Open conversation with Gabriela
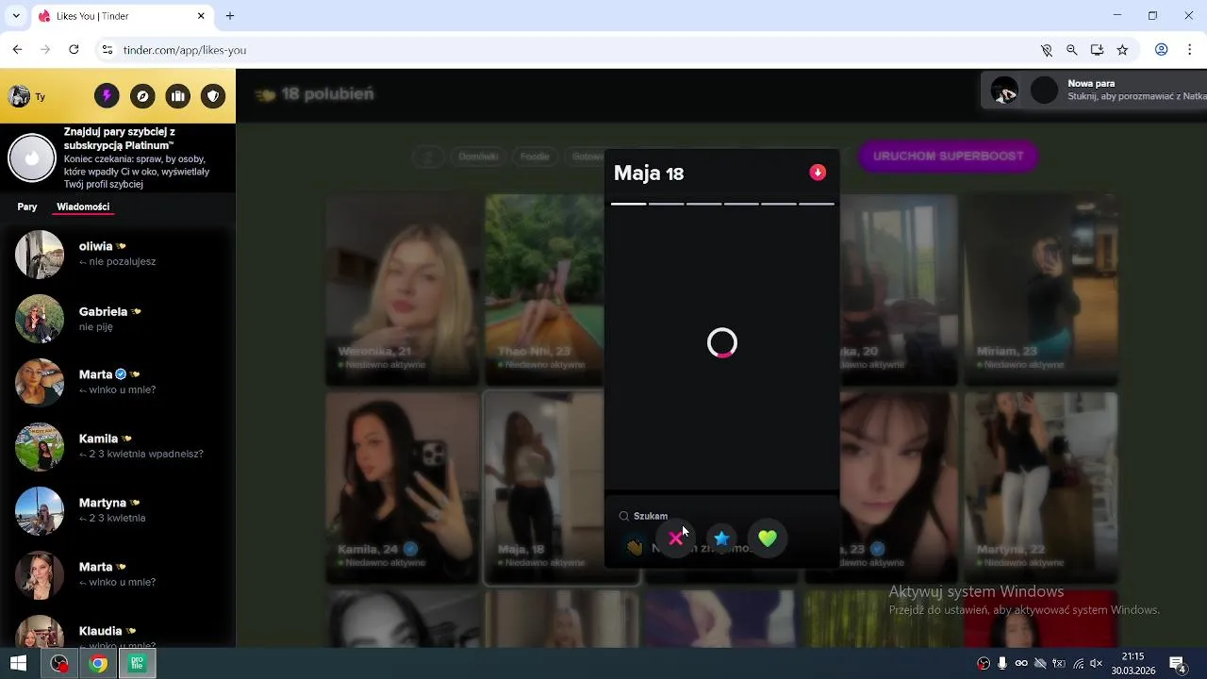 point(118,319)
